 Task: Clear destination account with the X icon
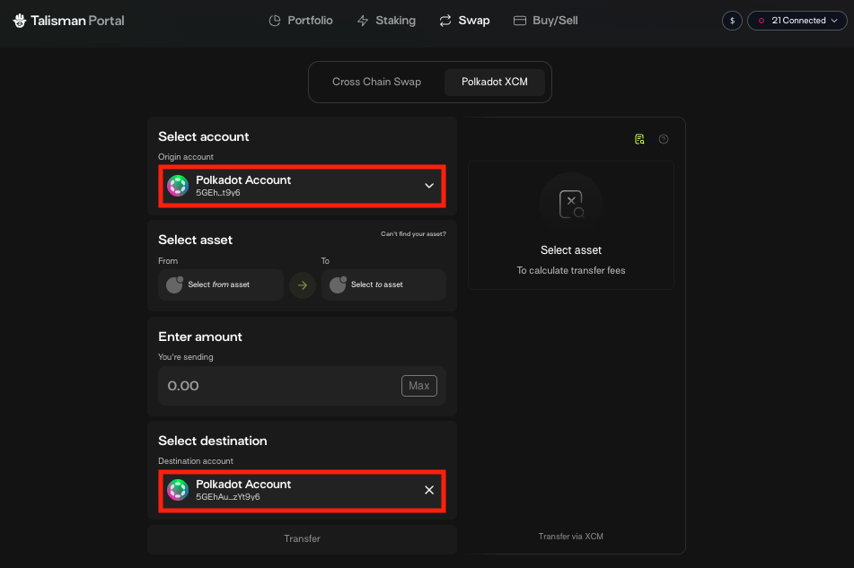point(429,490)
